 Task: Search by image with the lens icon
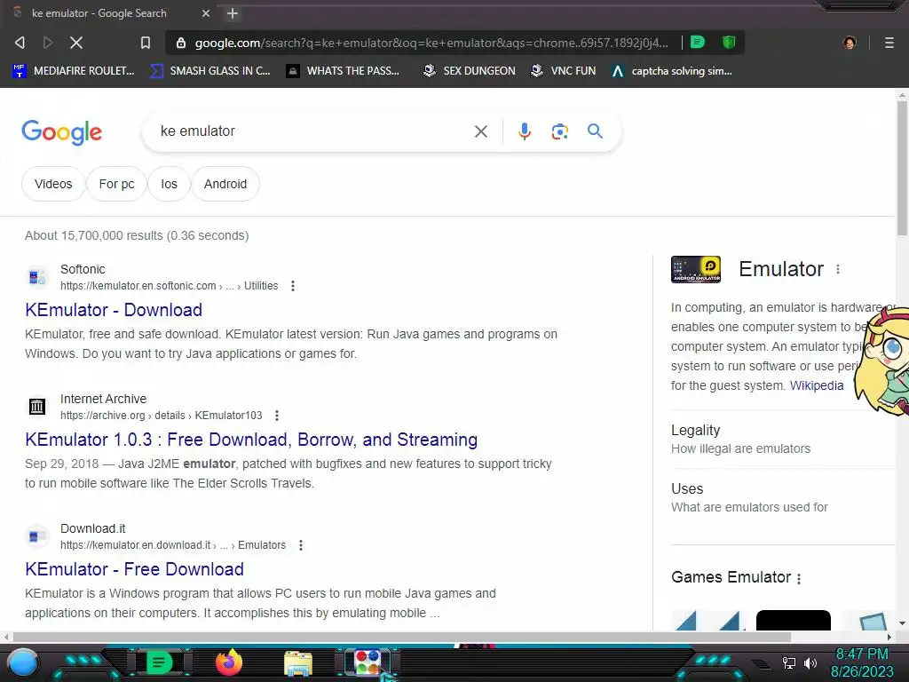click(x=559, y=131)
